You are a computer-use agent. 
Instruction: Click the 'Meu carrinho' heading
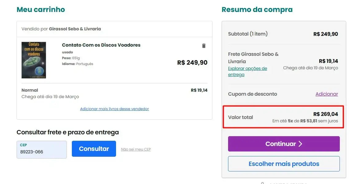[x=41, y=10]
